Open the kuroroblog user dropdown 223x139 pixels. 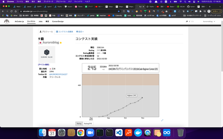(209, 21)
